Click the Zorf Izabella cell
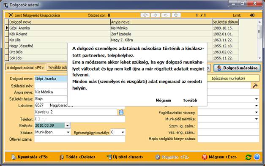 coord(161,34)
